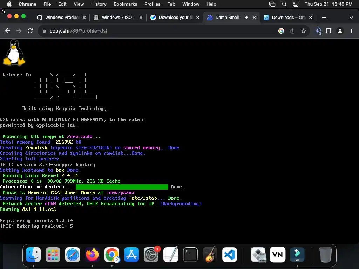
Task: Go forward to the next page
Action: tap(19, 31)
